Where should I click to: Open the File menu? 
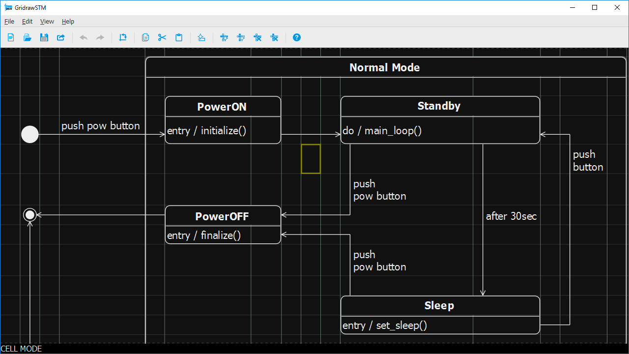[9, 22]
